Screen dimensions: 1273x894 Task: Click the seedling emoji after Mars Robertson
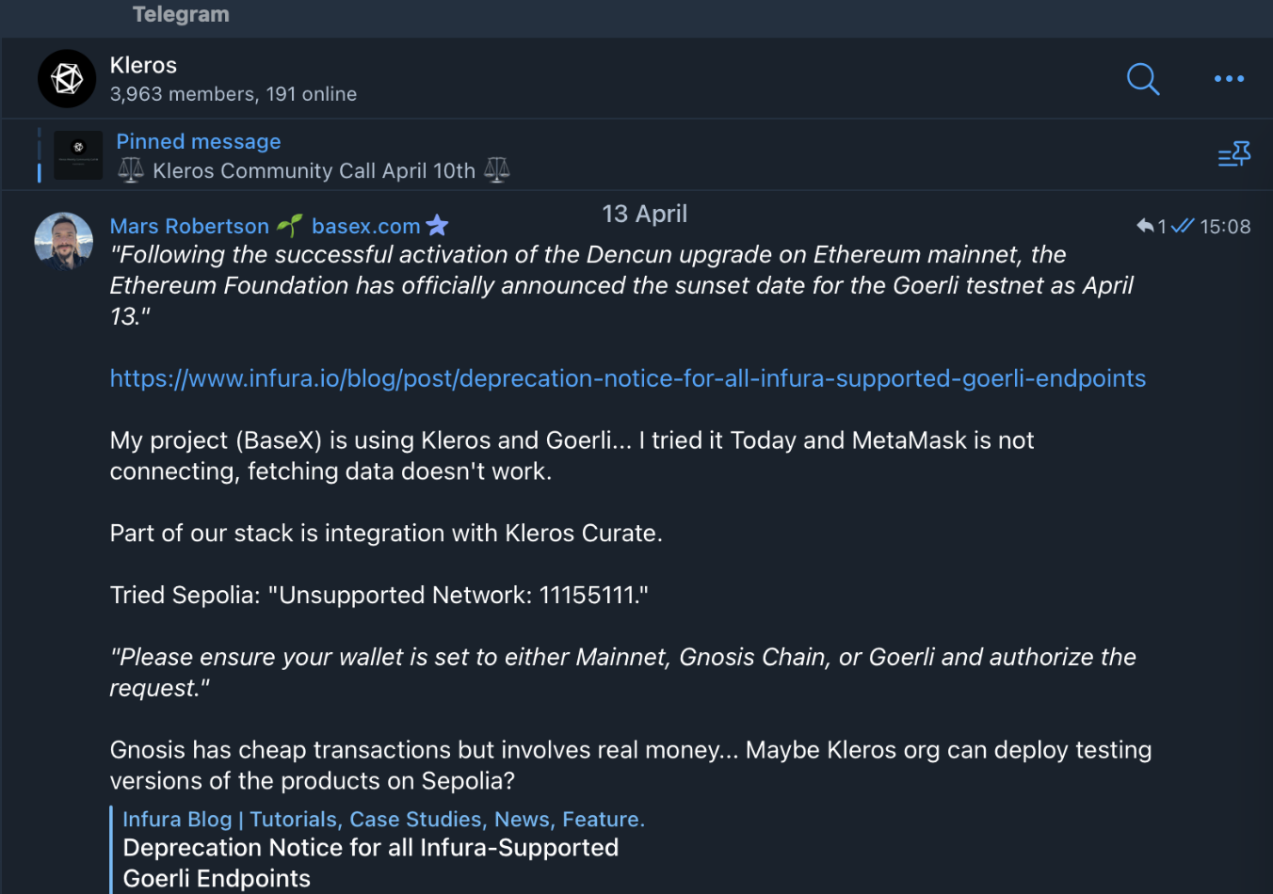click(x=290, y=226)
